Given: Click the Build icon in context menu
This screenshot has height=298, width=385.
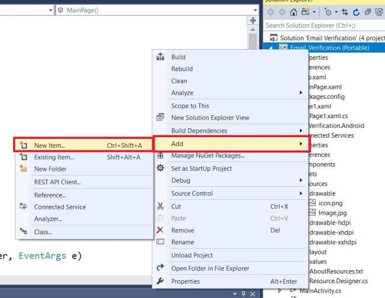Looking at the screenshot, I should point(161,57).
